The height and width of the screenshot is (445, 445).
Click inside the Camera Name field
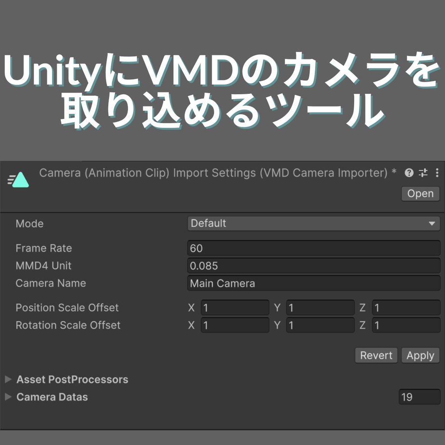coord(313,283)
